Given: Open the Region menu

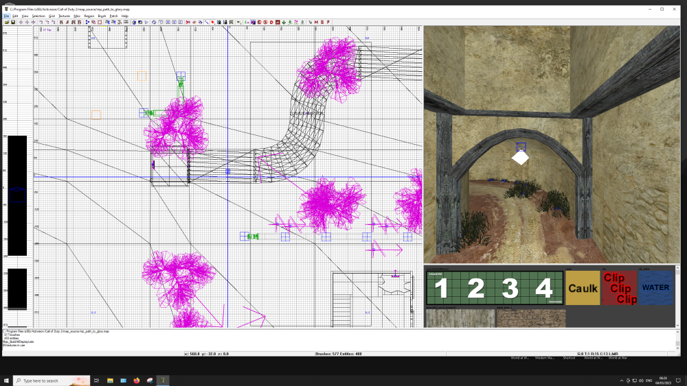Looking at the screenshot, I should pyautogui.click(x=89, y=16).
